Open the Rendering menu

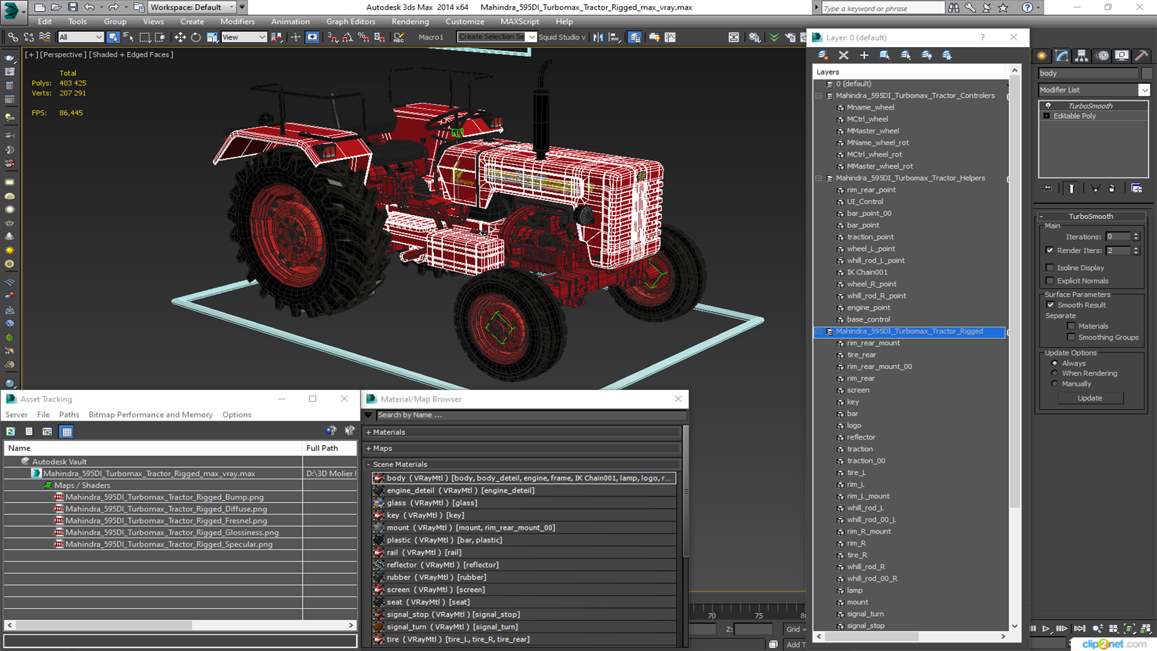point(410,22)
